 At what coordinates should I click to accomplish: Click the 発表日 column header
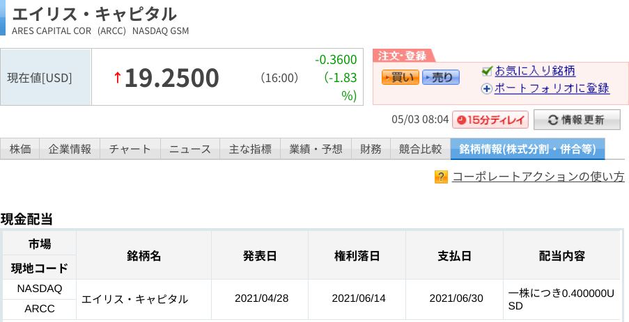click(x=260, y=255)
